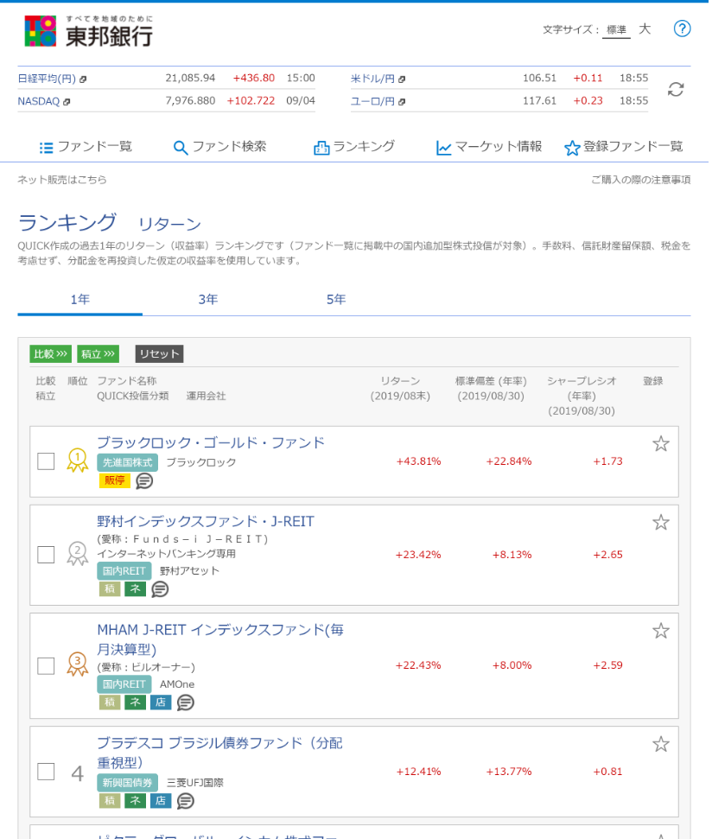Open the ファンド検索 menu

pyautogui.click(x=219, y=147)
